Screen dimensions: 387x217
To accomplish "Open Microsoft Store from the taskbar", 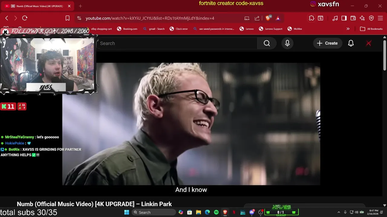I will [x=190, y=212].
